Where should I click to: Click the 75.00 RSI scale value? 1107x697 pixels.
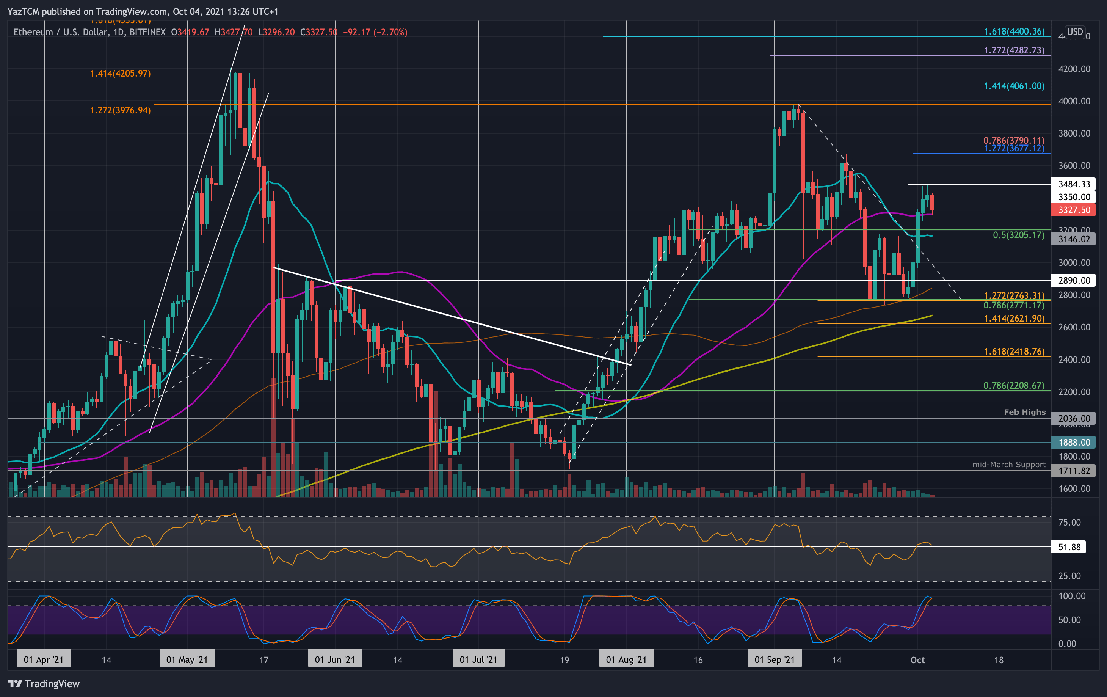[1069, 522]
